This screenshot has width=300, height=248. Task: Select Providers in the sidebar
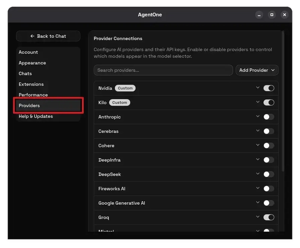click(48, 105)
